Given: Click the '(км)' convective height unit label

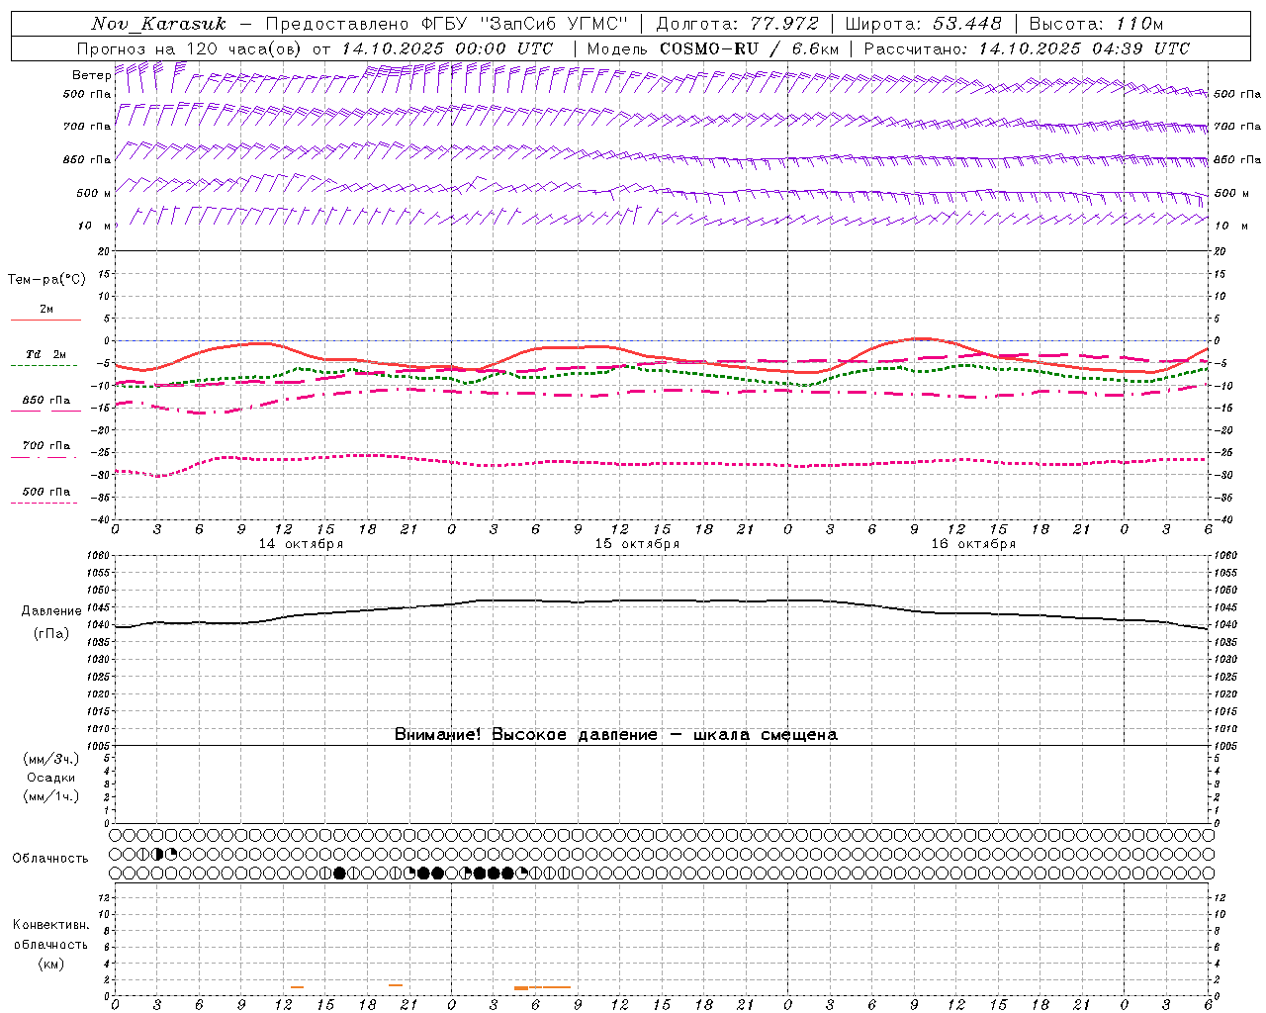Looking at the screenshot, I should click(x=51, y=964).
